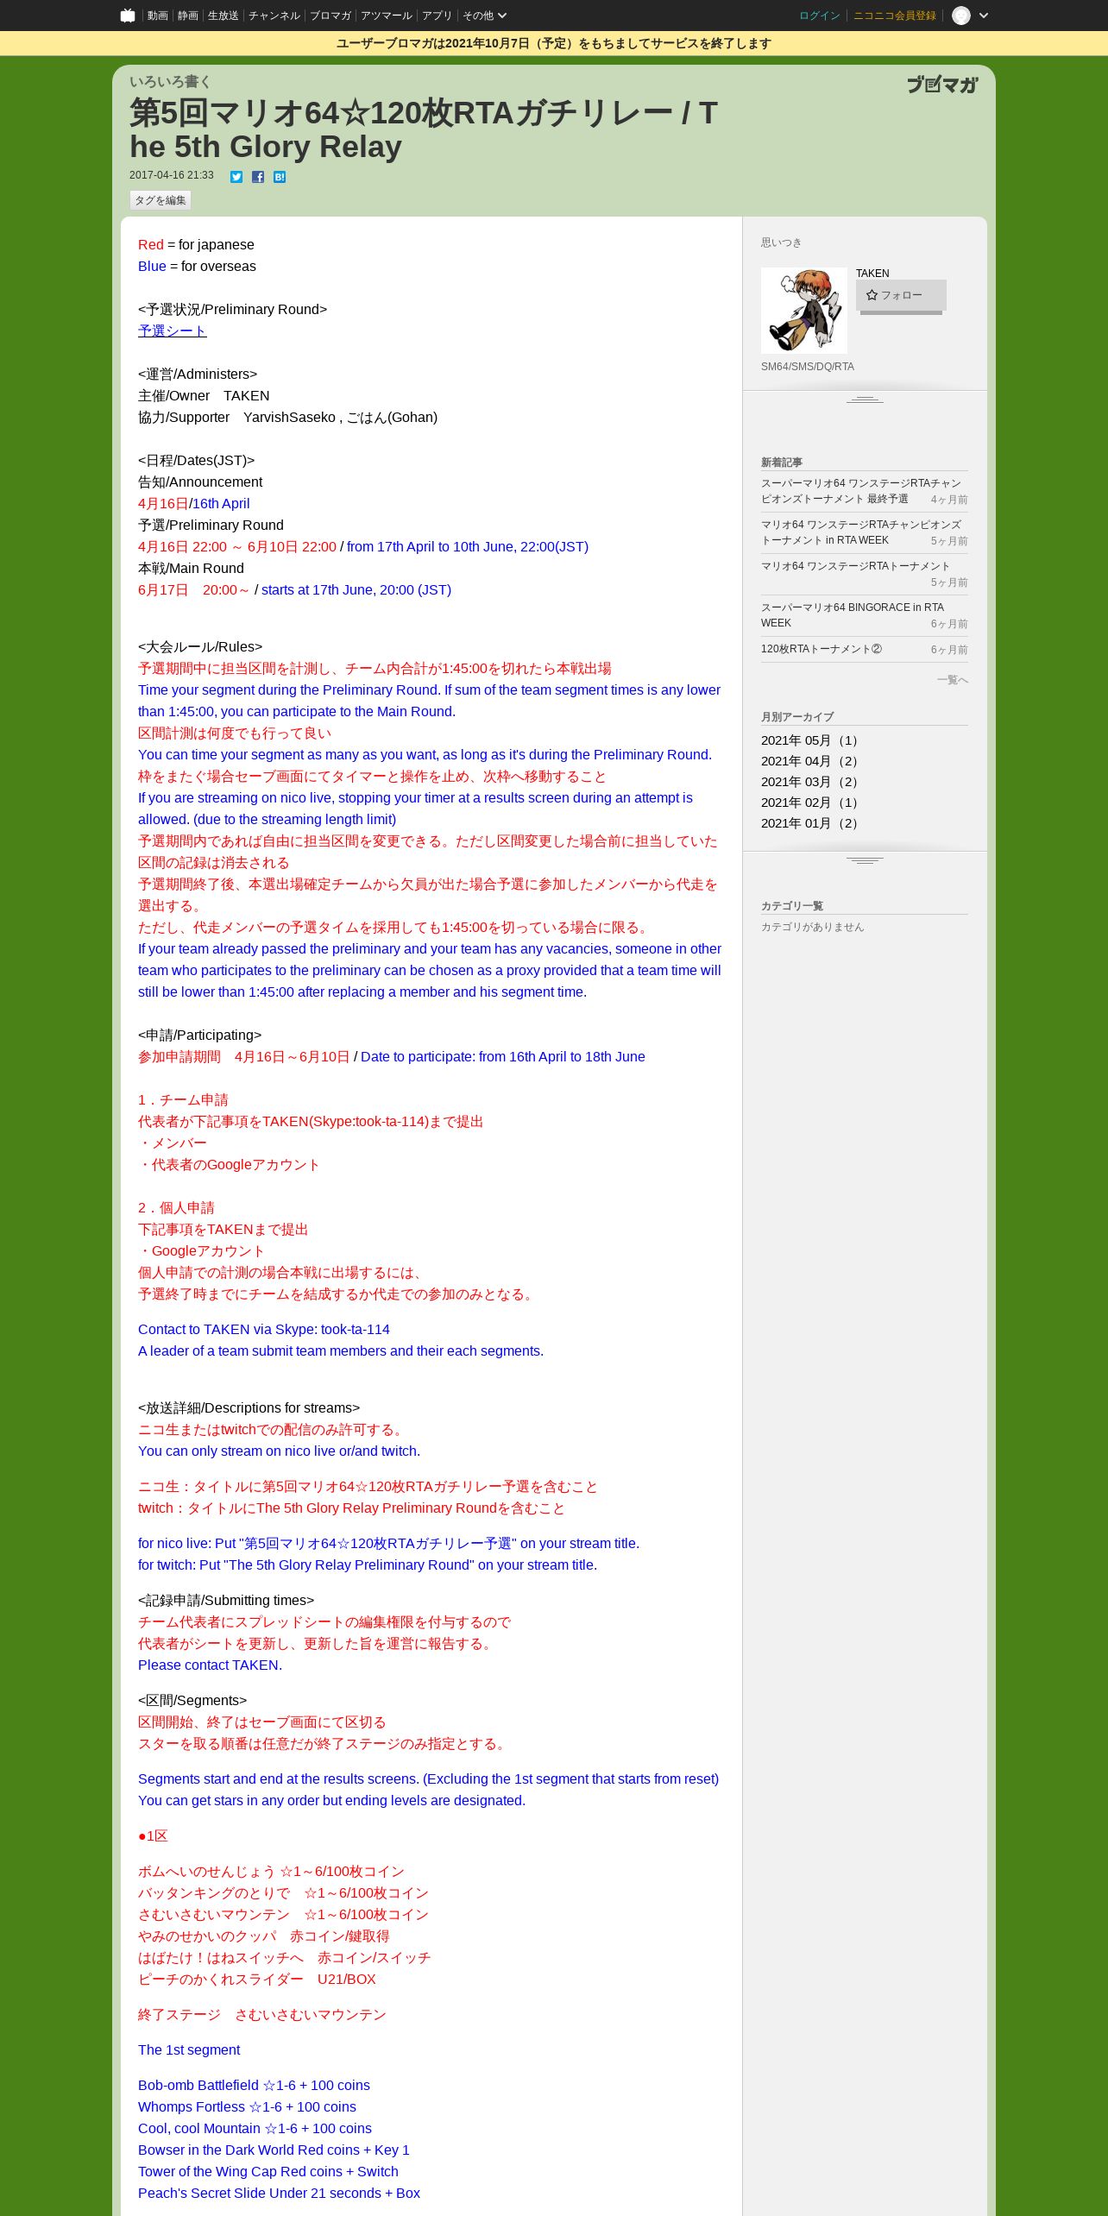This screenshot has width=1108, height=2216.
Task: Open the 2021年 05月 archive
Action: click(x=811, y=740)
